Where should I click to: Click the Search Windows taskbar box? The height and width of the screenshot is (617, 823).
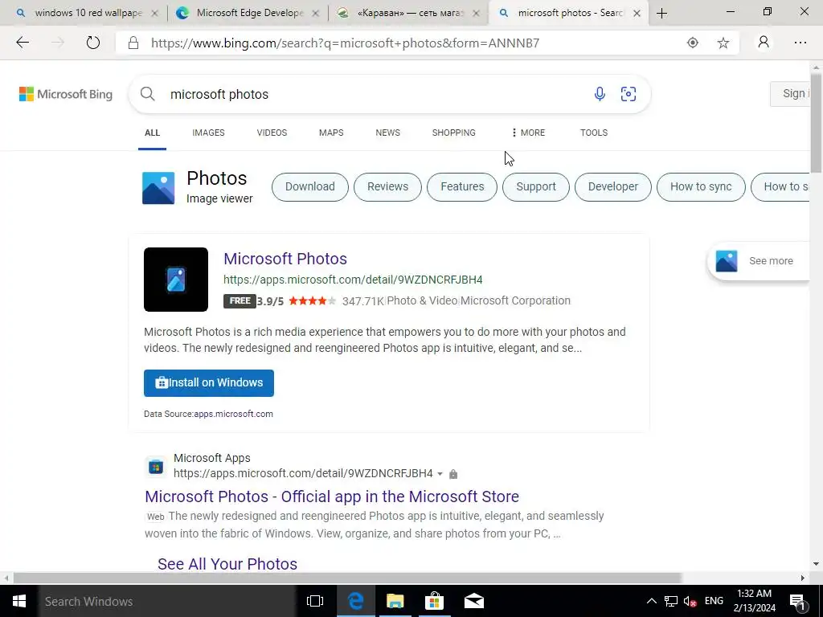point(167,601)
